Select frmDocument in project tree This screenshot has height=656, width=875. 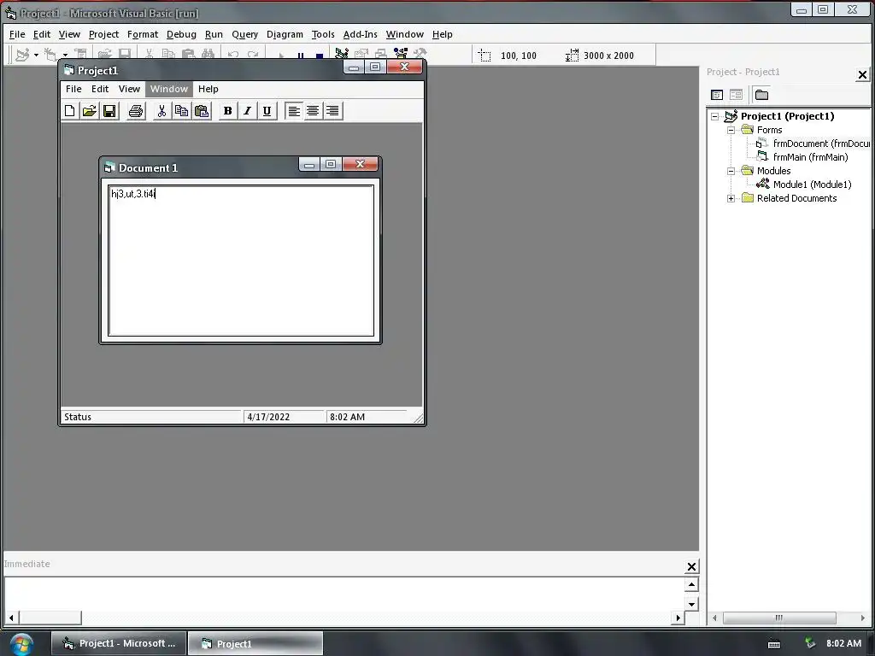tap(821, 143)
